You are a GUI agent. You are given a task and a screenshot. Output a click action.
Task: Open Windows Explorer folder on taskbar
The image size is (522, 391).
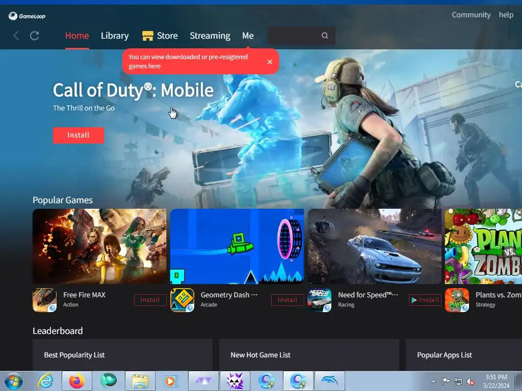tap(140, 381)
